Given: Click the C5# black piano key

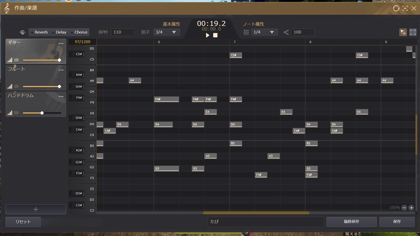Looking at the screenshot, I should pyautogui.click(x=77, y=54).
